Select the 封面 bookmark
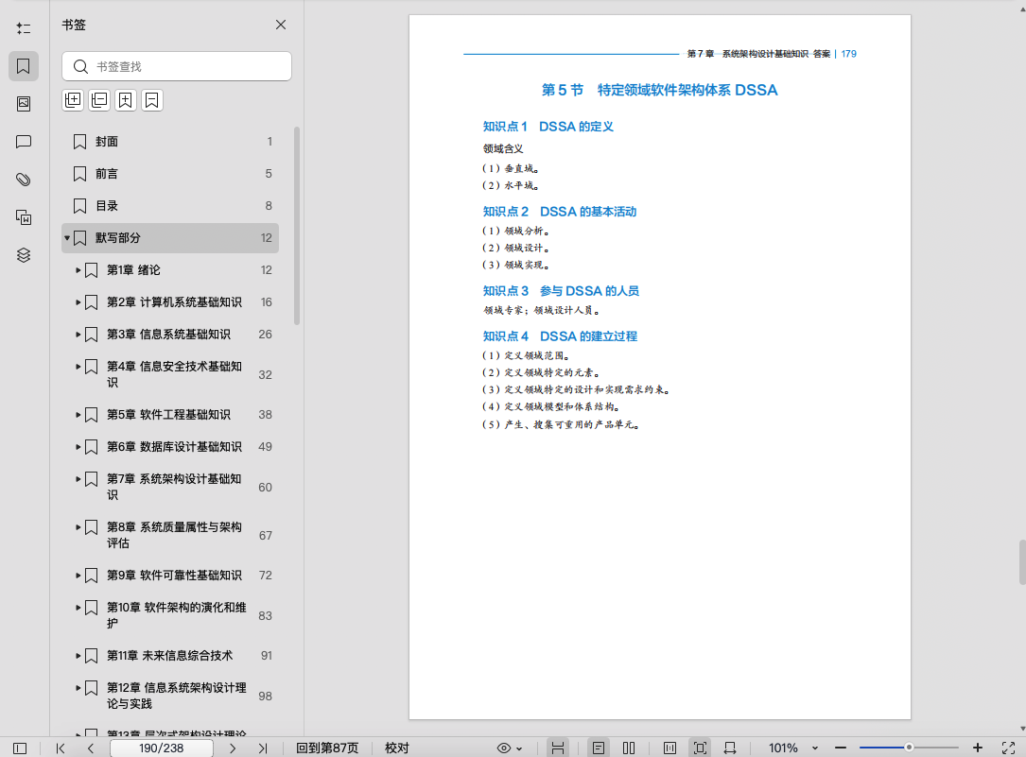 point(170,142)
